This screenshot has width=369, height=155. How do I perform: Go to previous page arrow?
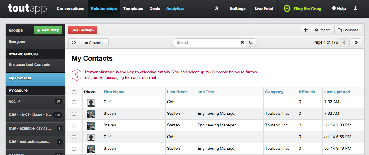(x=344, y=43)
